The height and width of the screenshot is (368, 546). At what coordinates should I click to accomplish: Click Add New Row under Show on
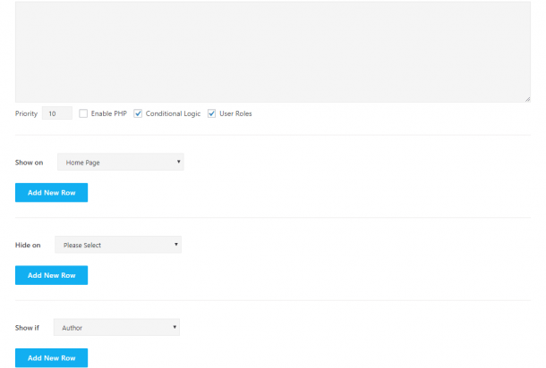(x=51, y=193)
